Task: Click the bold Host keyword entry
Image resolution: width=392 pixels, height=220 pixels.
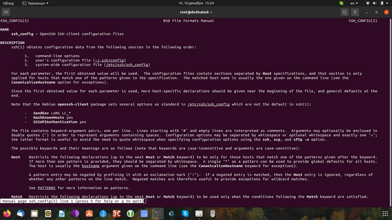Action: [16, 157]
